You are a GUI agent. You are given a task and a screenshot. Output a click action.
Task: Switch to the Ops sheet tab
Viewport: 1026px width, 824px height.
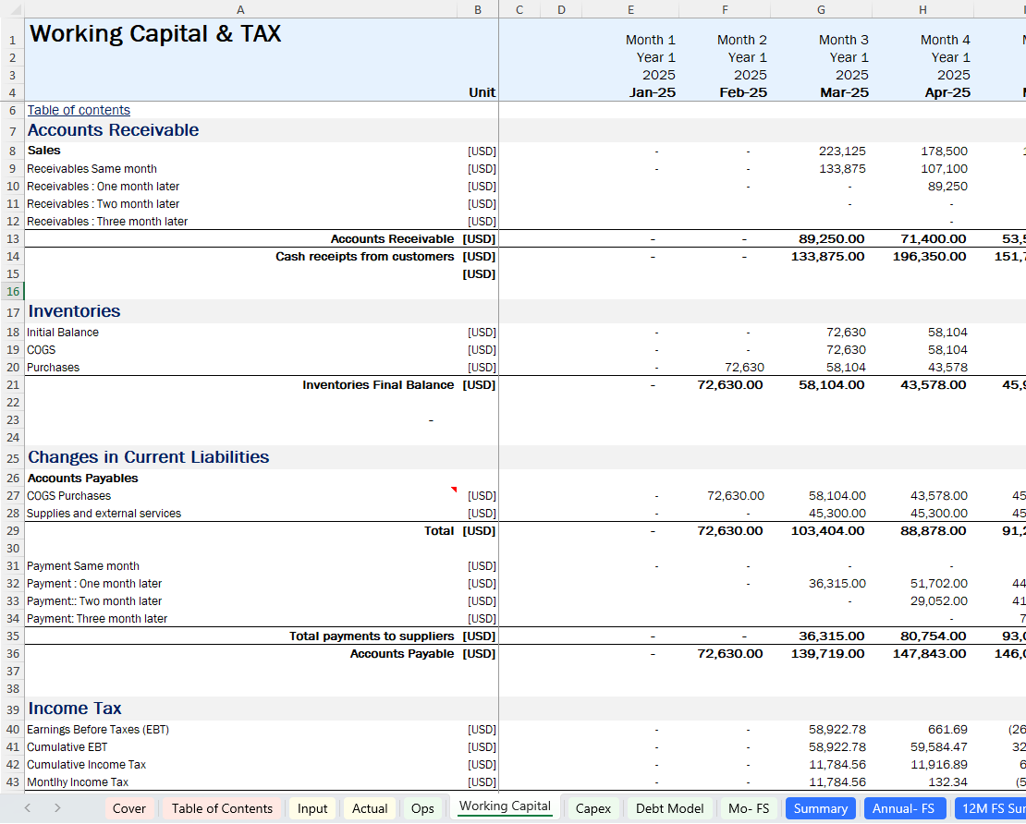[422, 808]
